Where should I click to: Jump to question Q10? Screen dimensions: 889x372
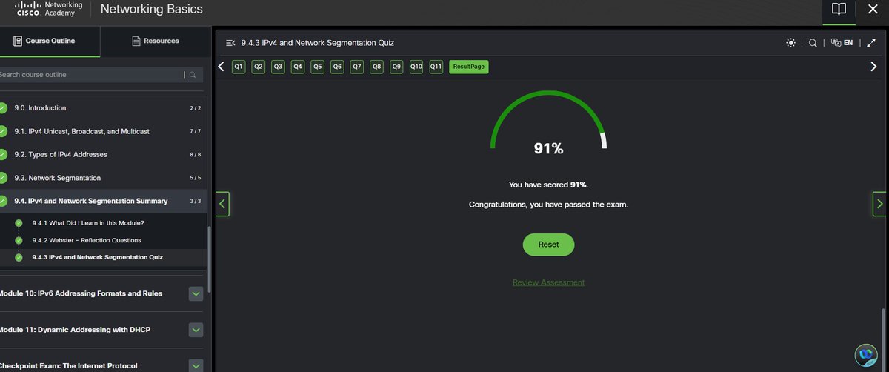tap(416, 67)
